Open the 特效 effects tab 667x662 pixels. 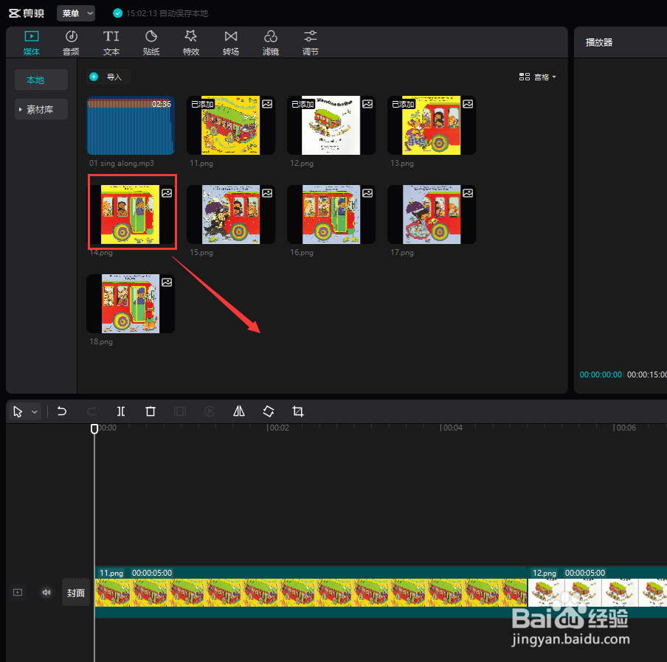click(191, 43)
